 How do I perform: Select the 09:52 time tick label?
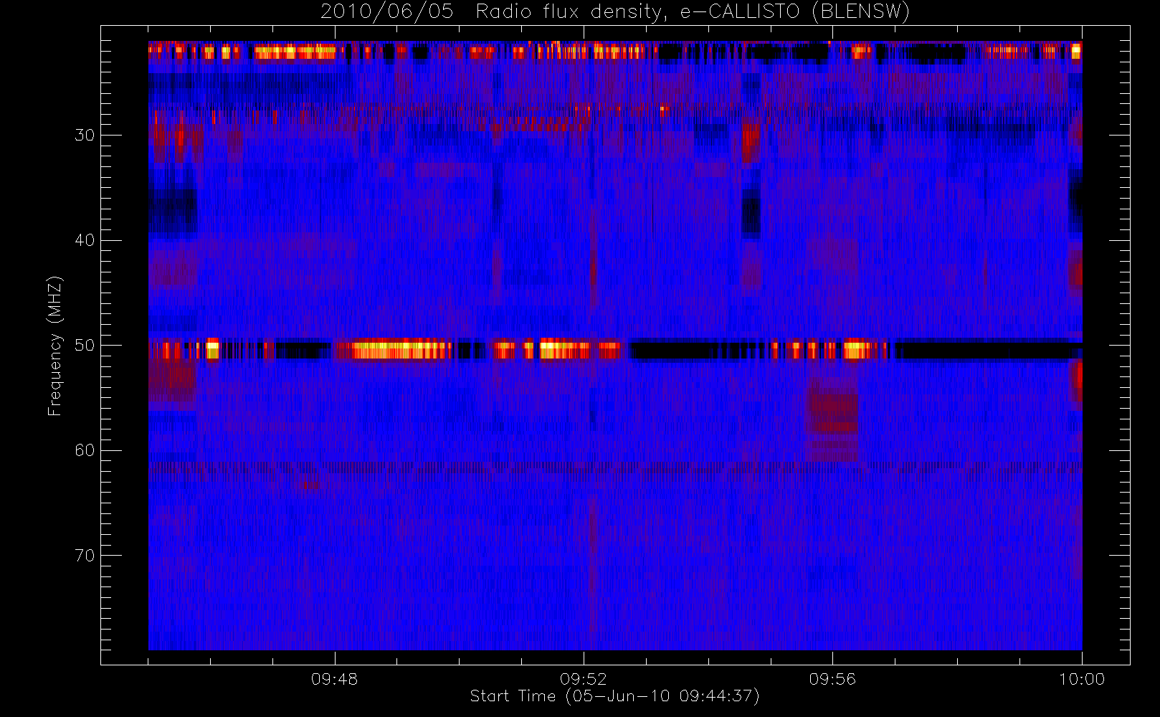(584, 679)
